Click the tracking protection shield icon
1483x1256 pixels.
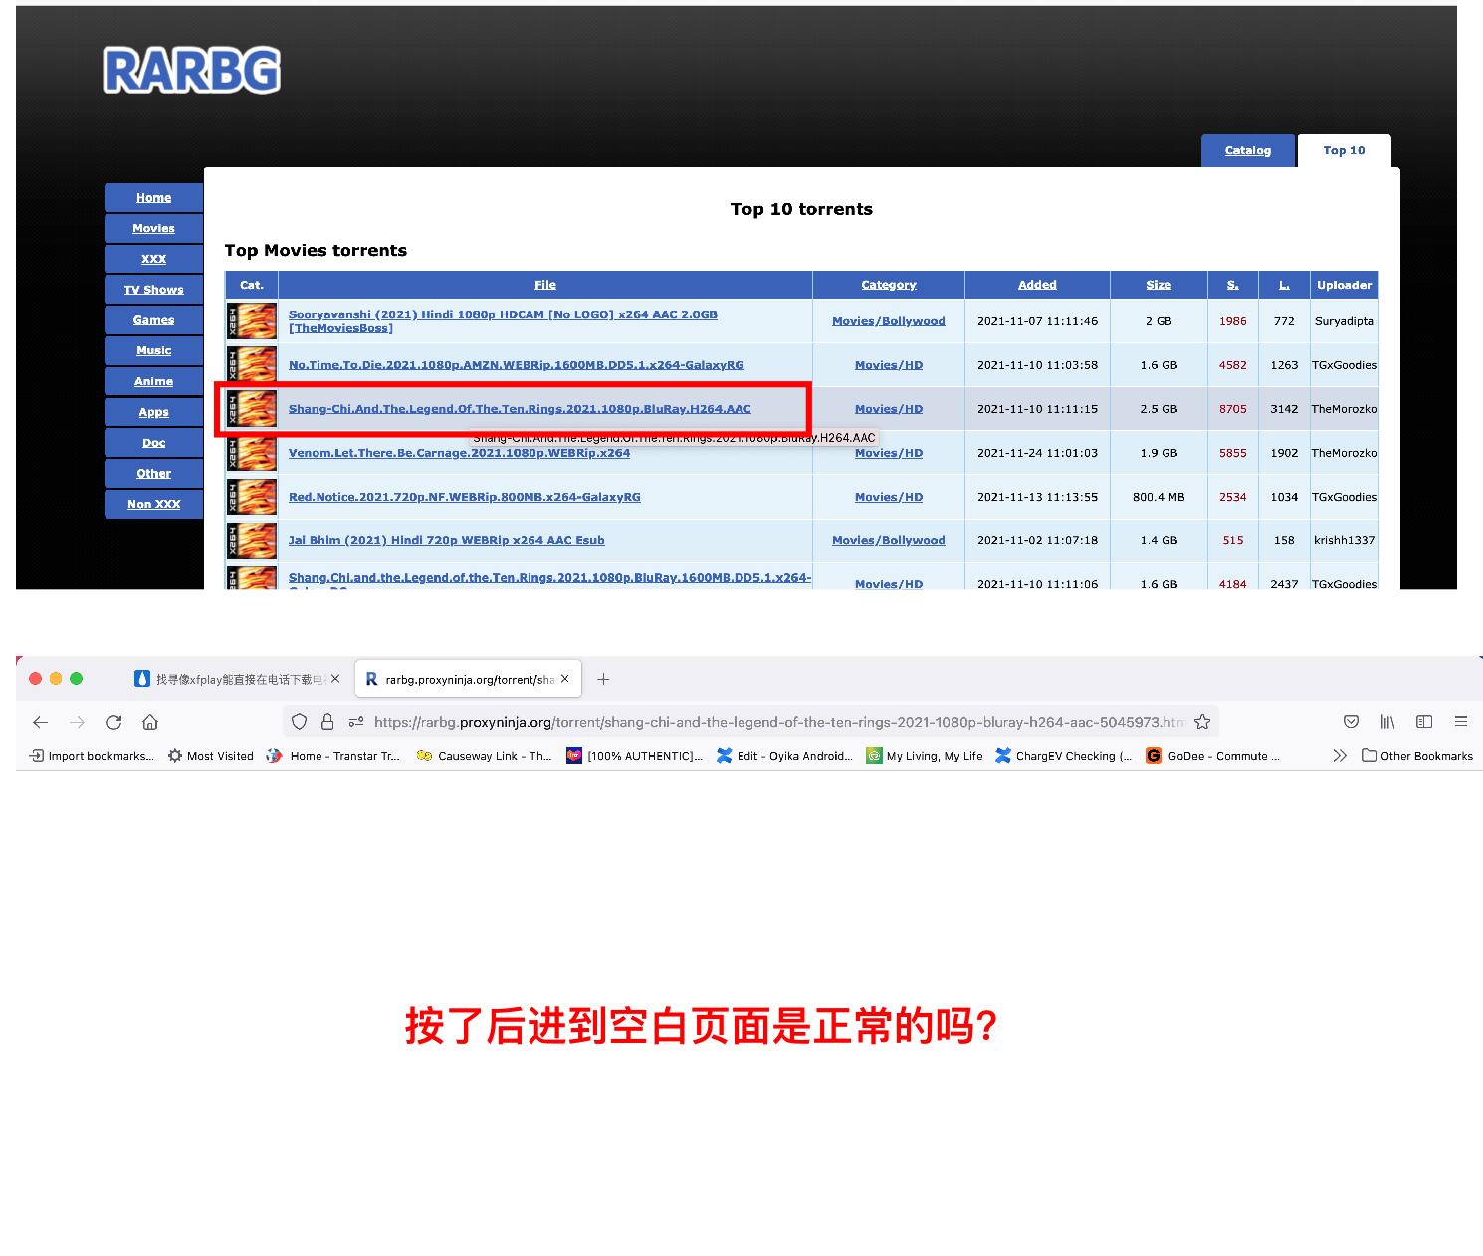click(299, 722)
